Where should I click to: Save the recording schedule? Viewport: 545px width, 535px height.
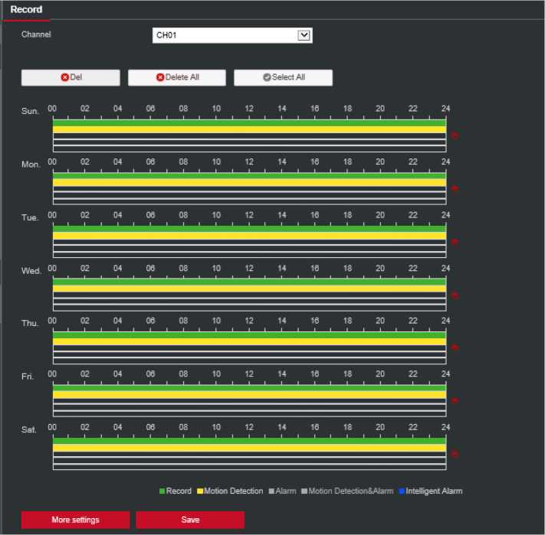click(190, 520)
